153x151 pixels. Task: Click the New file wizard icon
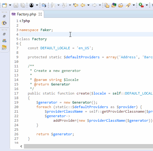[x=5, y=5]
